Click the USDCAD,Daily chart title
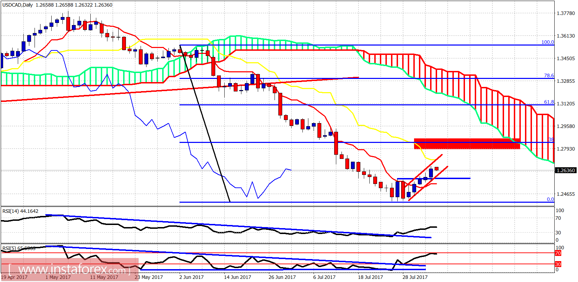Viewport: 578px width, 282px height. 18,5
